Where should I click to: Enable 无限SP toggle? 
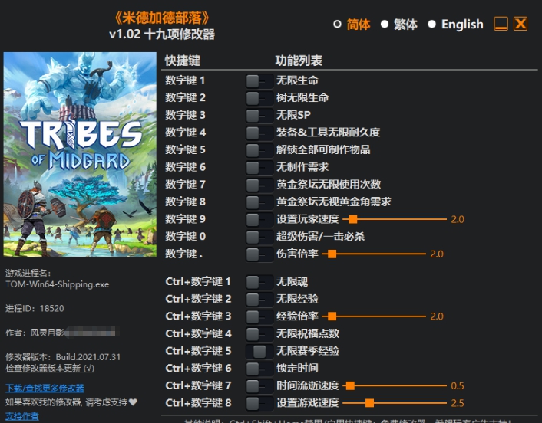pos(259,116)
